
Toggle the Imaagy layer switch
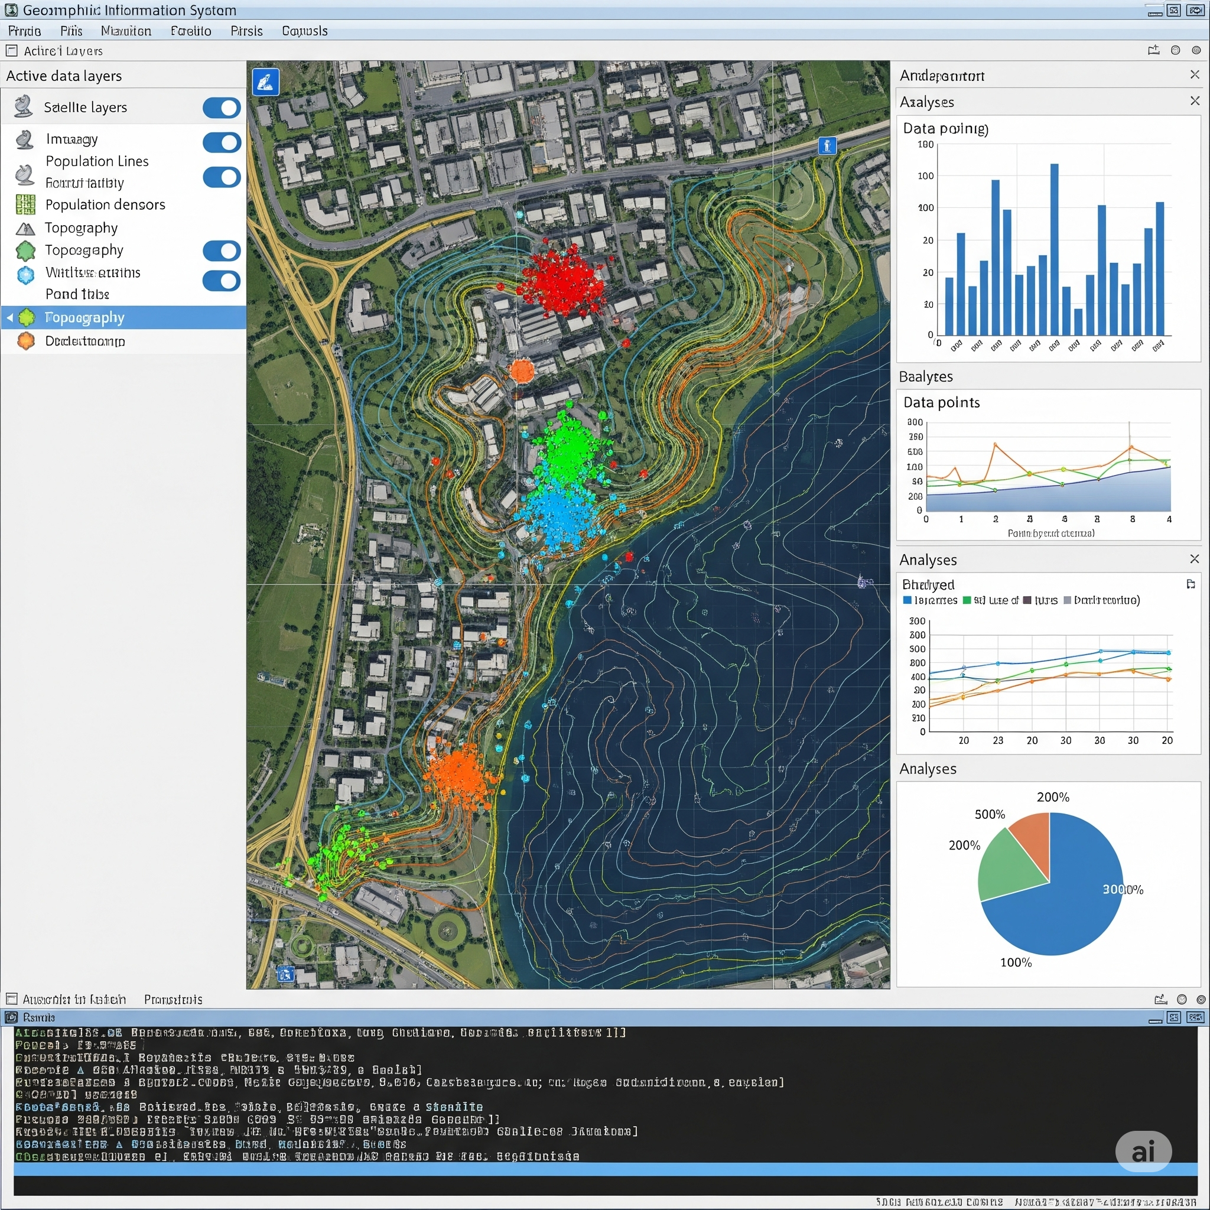(x=222, y=142)
